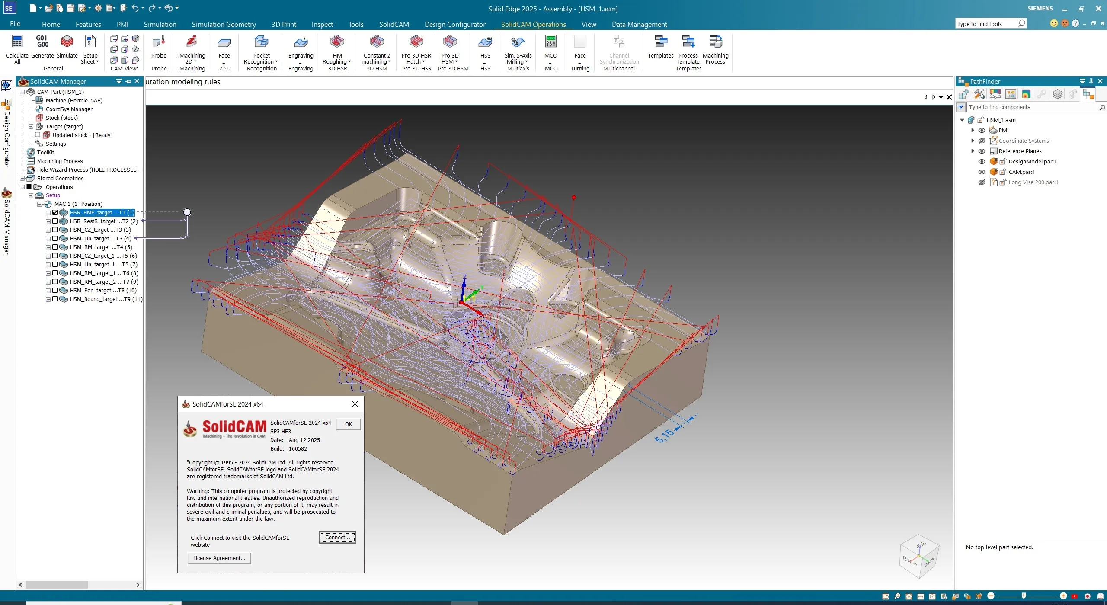Check the Updated stock checkbox

38,134
